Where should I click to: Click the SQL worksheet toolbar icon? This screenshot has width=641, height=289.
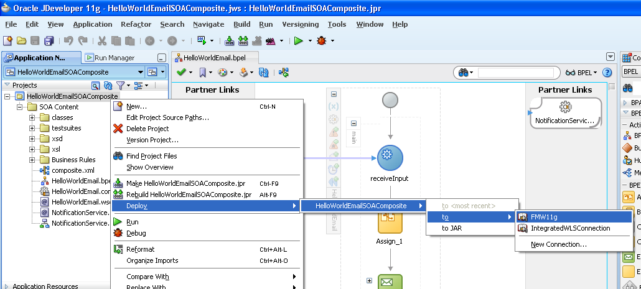pyautogui.click(x=202, y=41)
